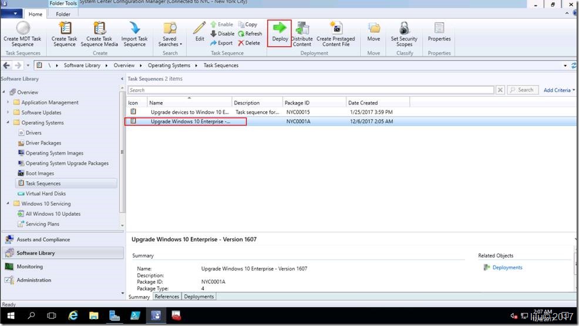This screenshot has height=326, width=579.
Task: Copy the selected task sequence
Action: tap(248, 25)
